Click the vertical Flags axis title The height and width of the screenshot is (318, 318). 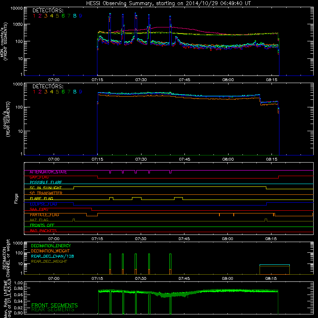(16, 198)
